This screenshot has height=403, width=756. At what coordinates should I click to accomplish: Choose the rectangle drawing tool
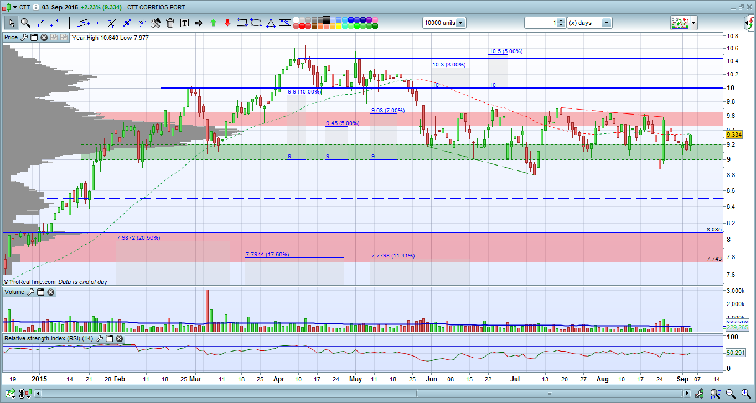(242, 23)
